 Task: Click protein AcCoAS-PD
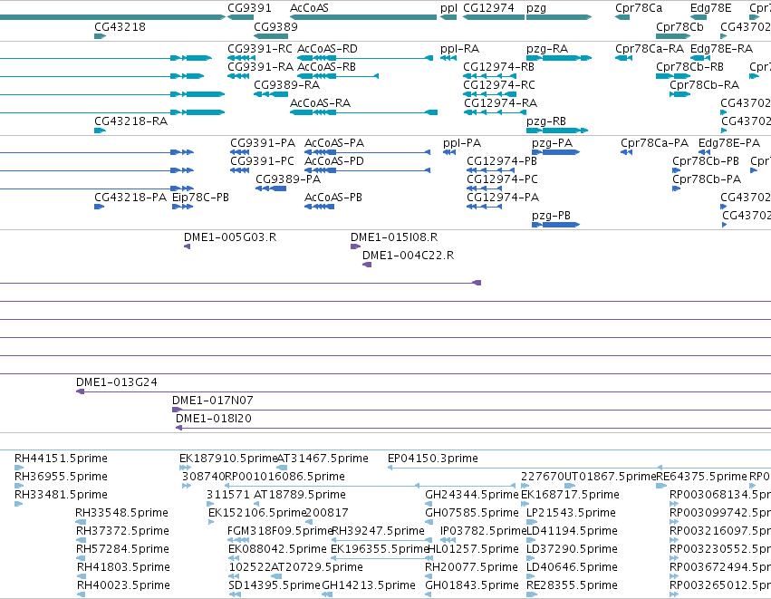(x=334, y=161)
